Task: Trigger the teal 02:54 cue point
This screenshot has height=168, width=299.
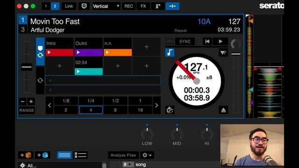Action: pyautogui.click(x=88, y=71)
